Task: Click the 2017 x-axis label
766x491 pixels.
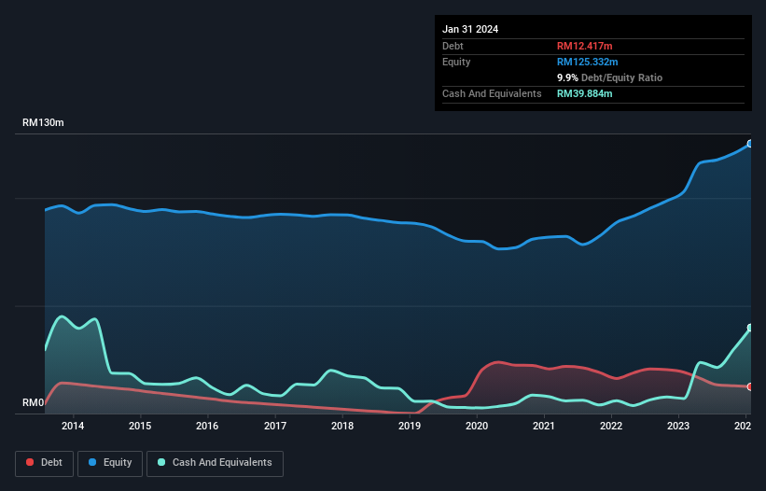Action: pos(275,426)
